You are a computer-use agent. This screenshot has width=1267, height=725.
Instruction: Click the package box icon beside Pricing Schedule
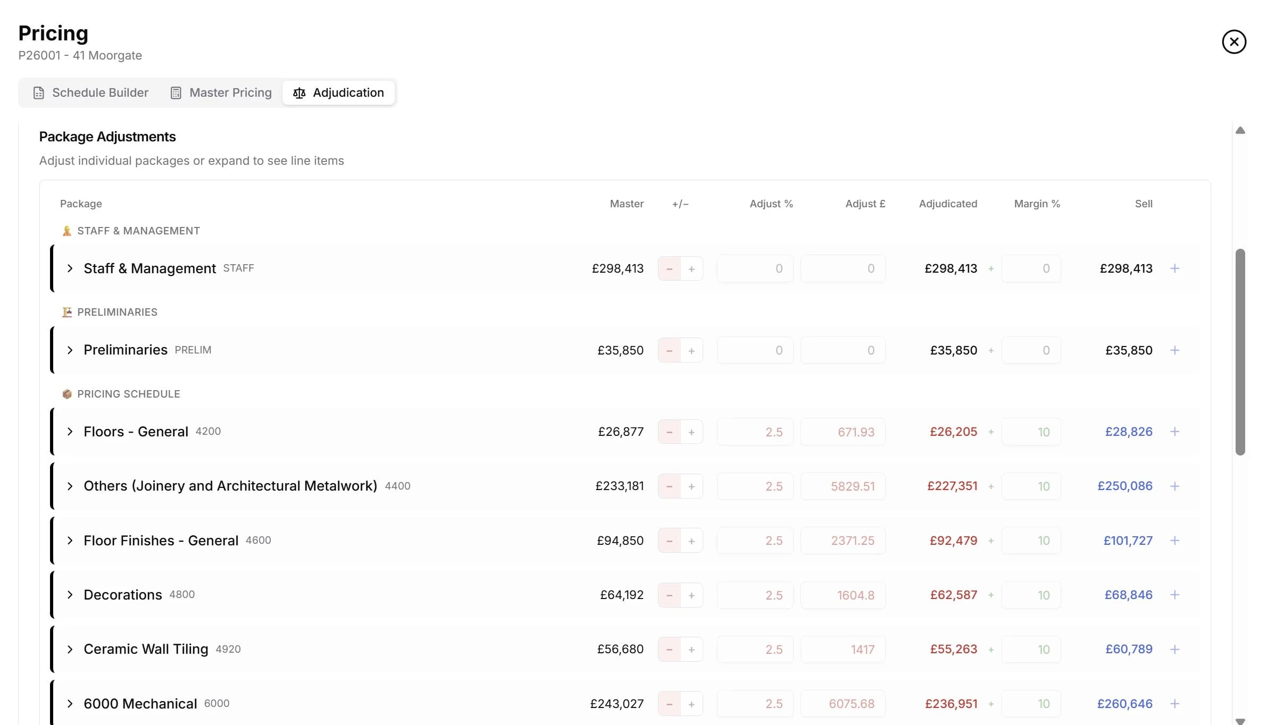pos(66,394)
